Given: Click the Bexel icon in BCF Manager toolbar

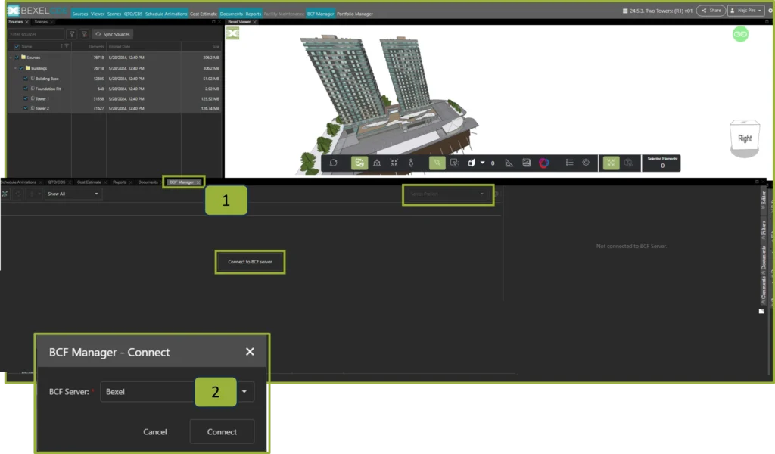Looking at the screenshot, I should tap(5, 194).
